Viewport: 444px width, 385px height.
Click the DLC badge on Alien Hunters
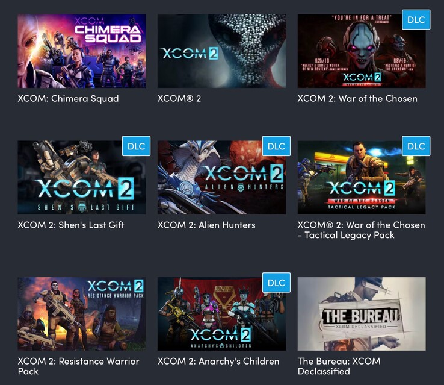[x=276, y=146]
